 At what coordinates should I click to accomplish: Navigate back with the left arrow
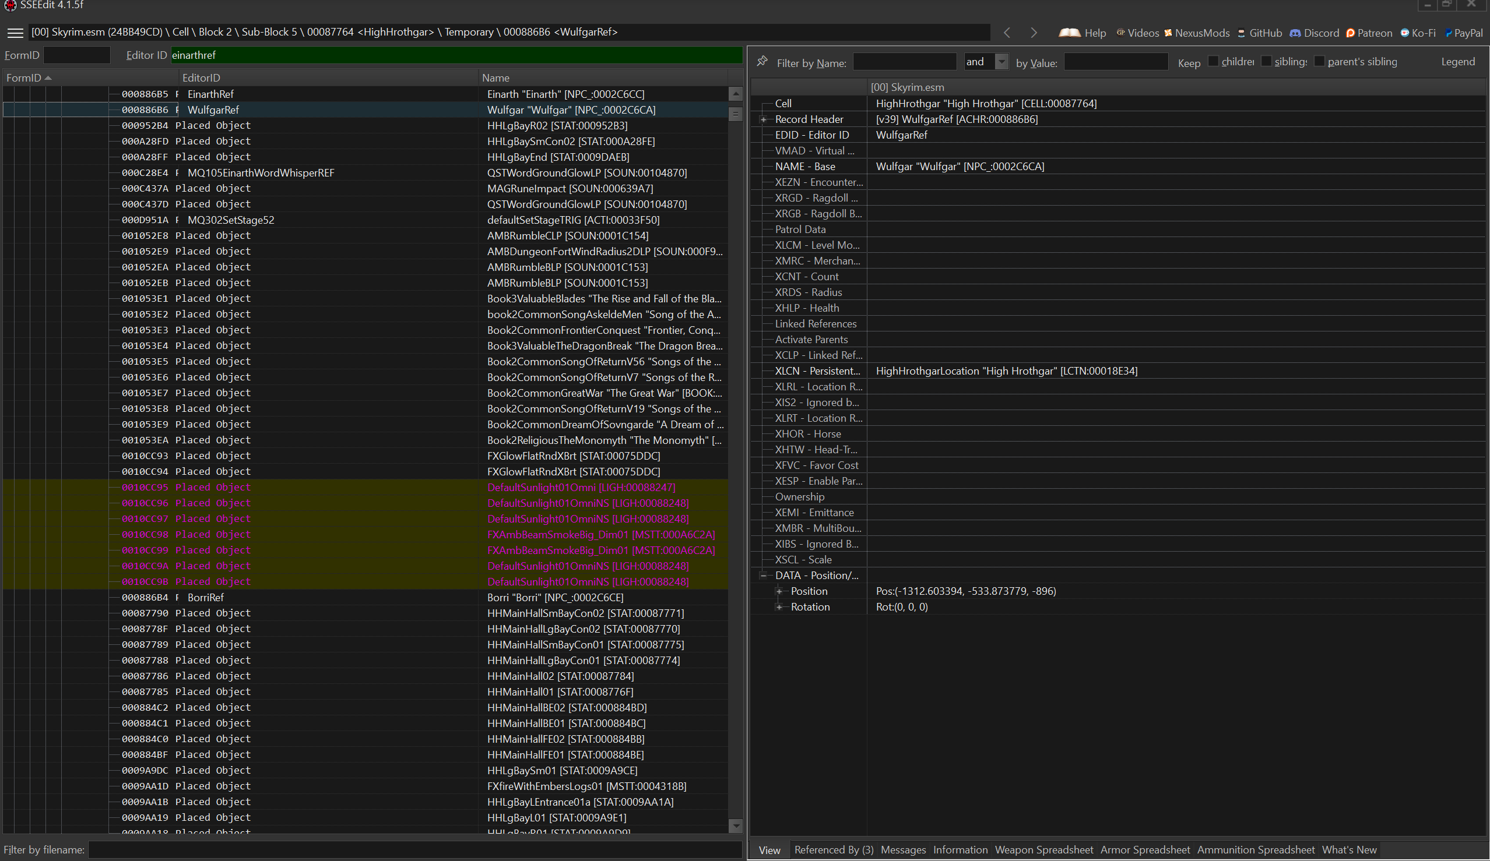point(1007,33)
